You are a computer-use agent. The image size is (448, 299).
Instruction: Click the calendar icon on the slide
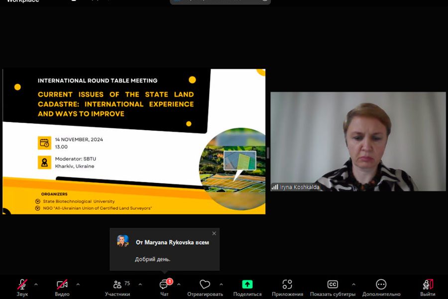tap(45, 143)
